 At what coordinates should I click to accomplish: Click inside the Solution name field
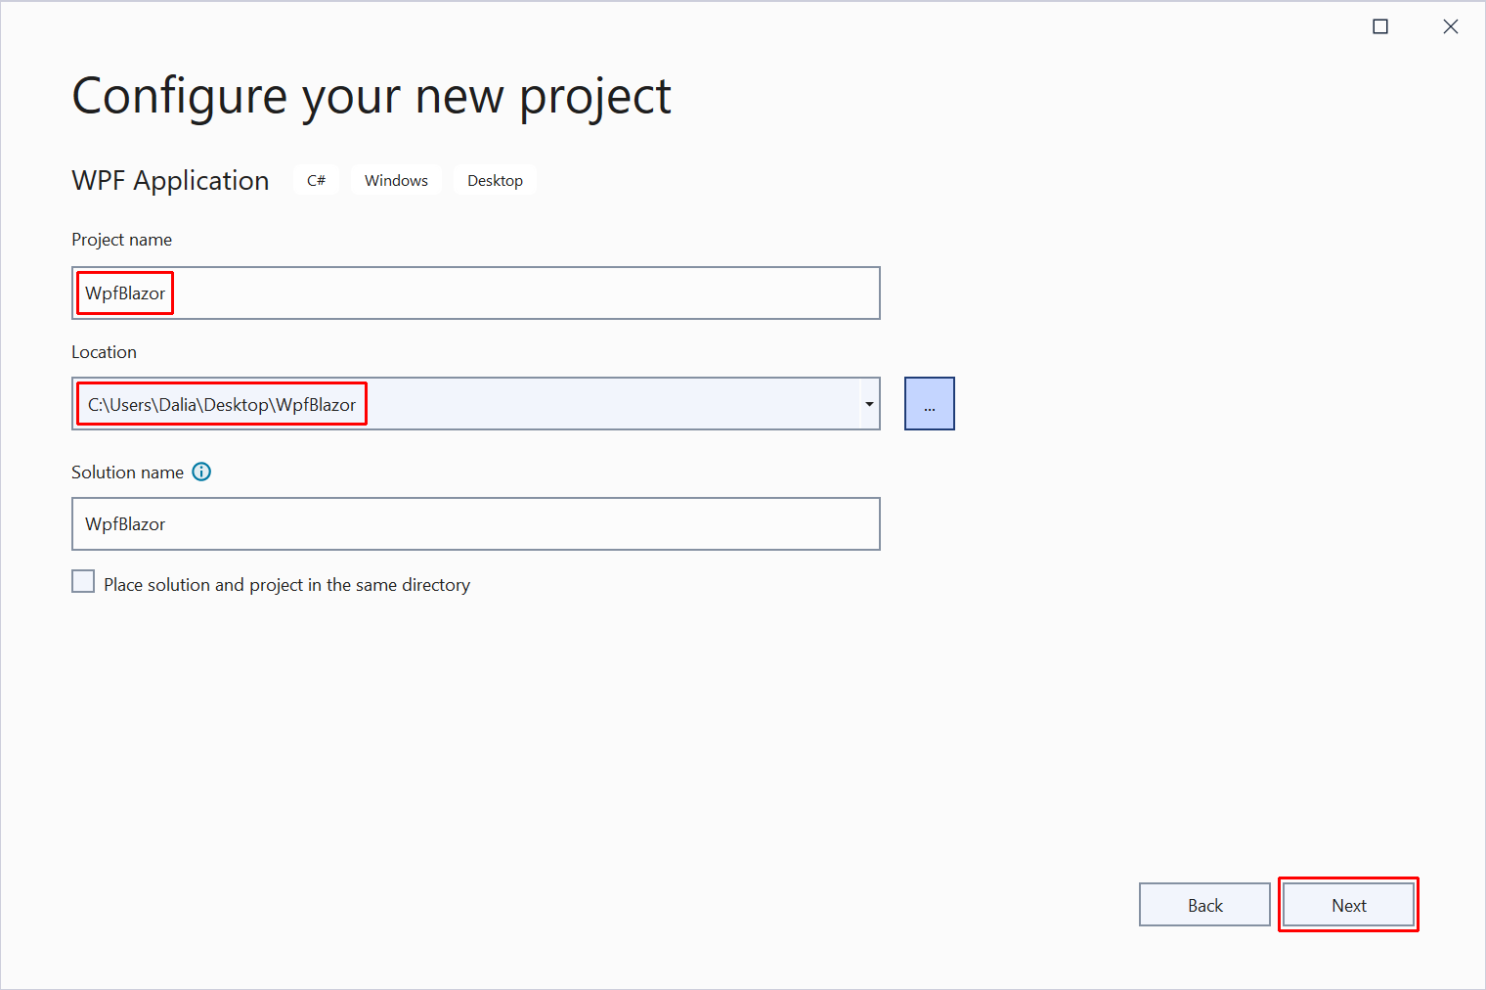[x=476, y=523]
